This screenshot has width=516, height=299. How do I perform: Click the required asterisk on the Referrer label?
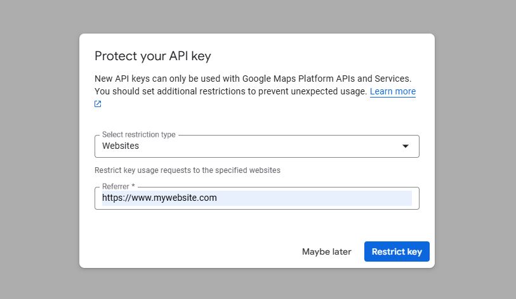point(133,187)
